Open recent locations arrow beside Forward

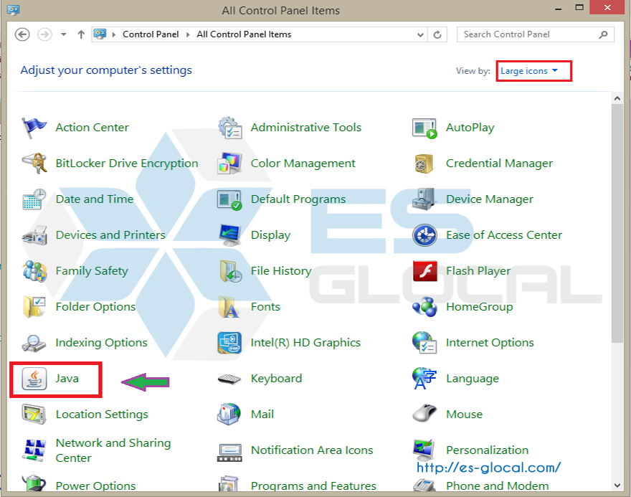tap(64, 34)
